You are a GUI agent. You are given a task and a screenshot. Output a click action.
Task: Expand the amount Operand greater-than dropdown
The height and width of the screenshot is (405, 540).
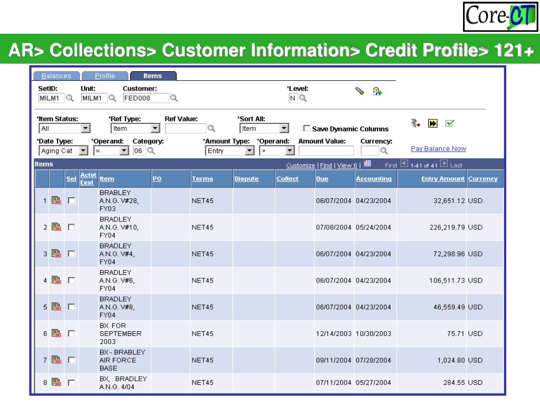(x=290, y=150)
